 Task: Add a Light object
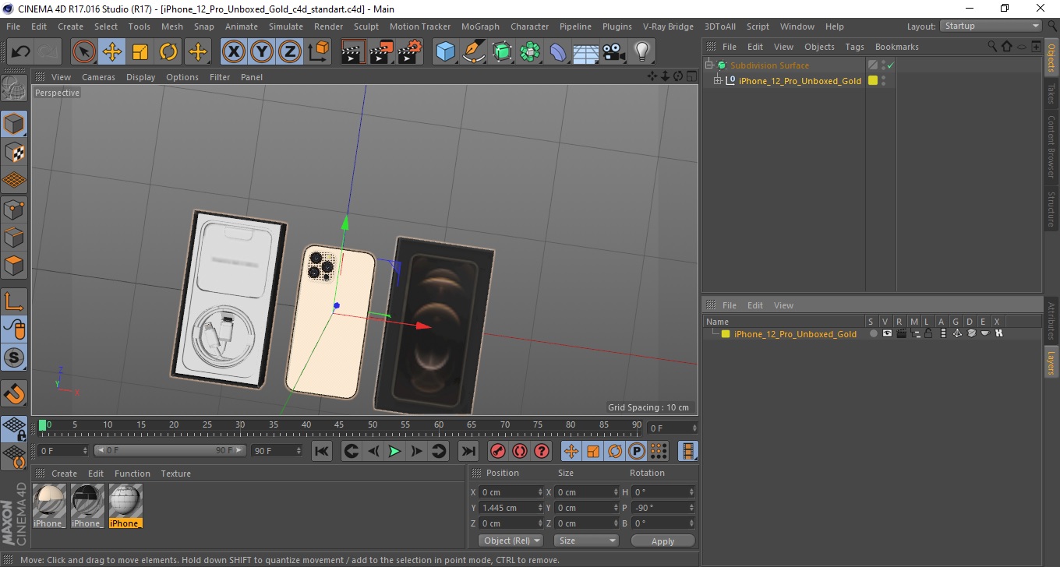pos(641,52)
